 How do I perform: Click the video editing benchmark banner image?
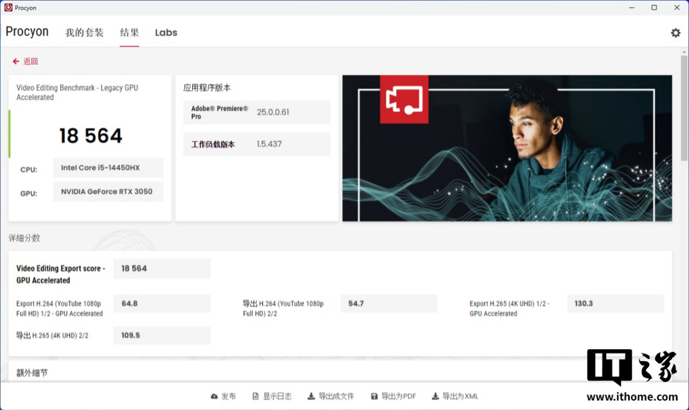coord(507,148)
